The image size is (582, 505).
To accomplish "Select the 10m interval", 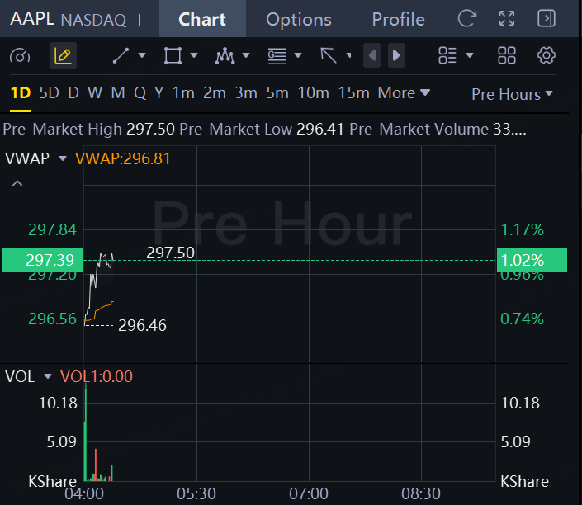I will [x=313, y=92].
